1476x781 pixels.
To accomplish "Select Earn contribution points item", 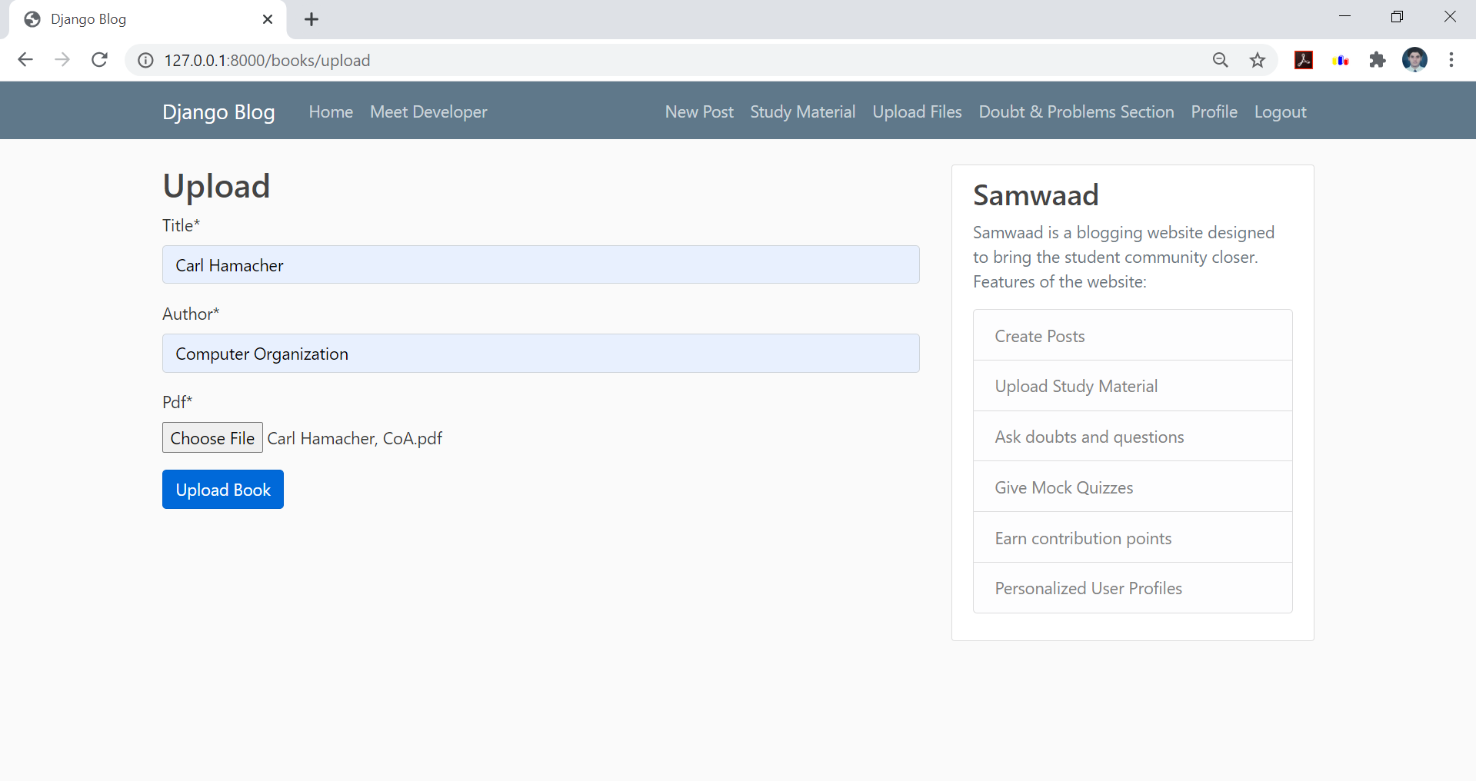I will [1133, 537].
